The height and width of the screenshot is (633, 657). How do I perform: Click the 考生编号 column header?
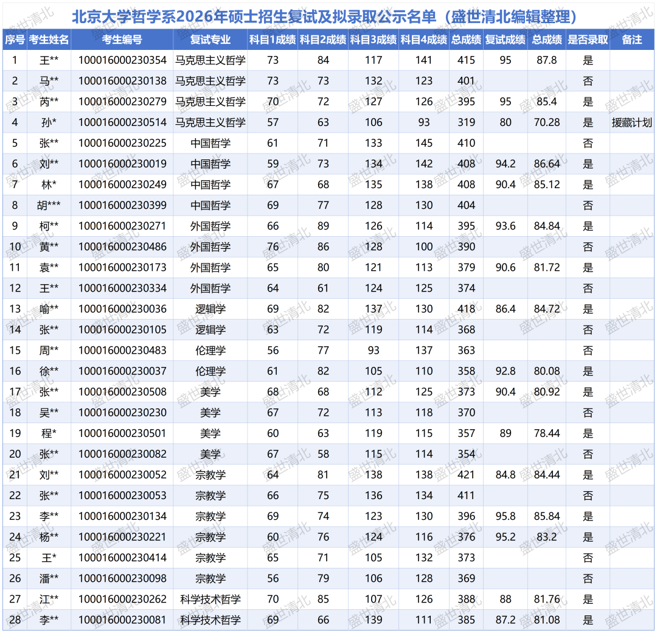coord(122,40)
